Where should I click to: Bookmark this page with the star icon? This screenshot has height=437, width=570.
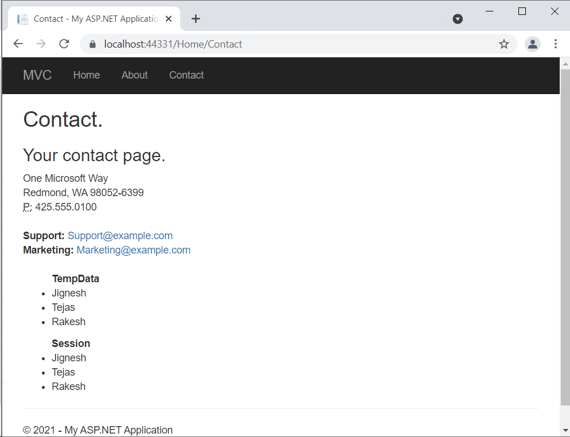click(x=504, y=44)
